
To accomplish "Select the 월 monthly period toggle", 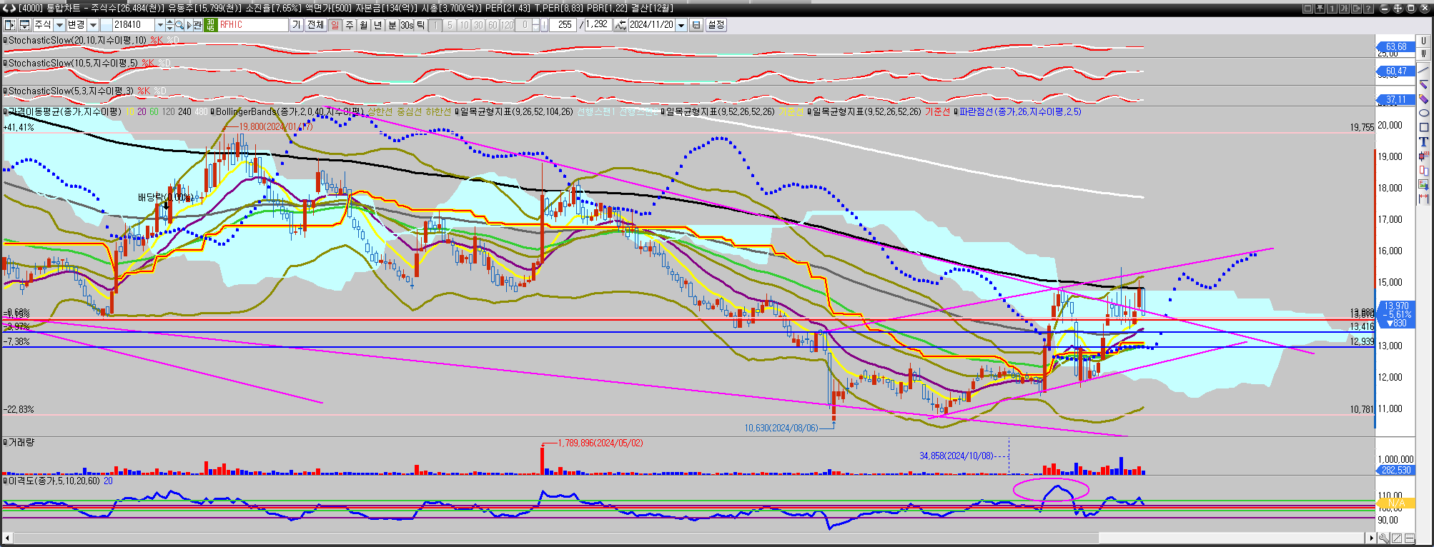I will 364,25.
